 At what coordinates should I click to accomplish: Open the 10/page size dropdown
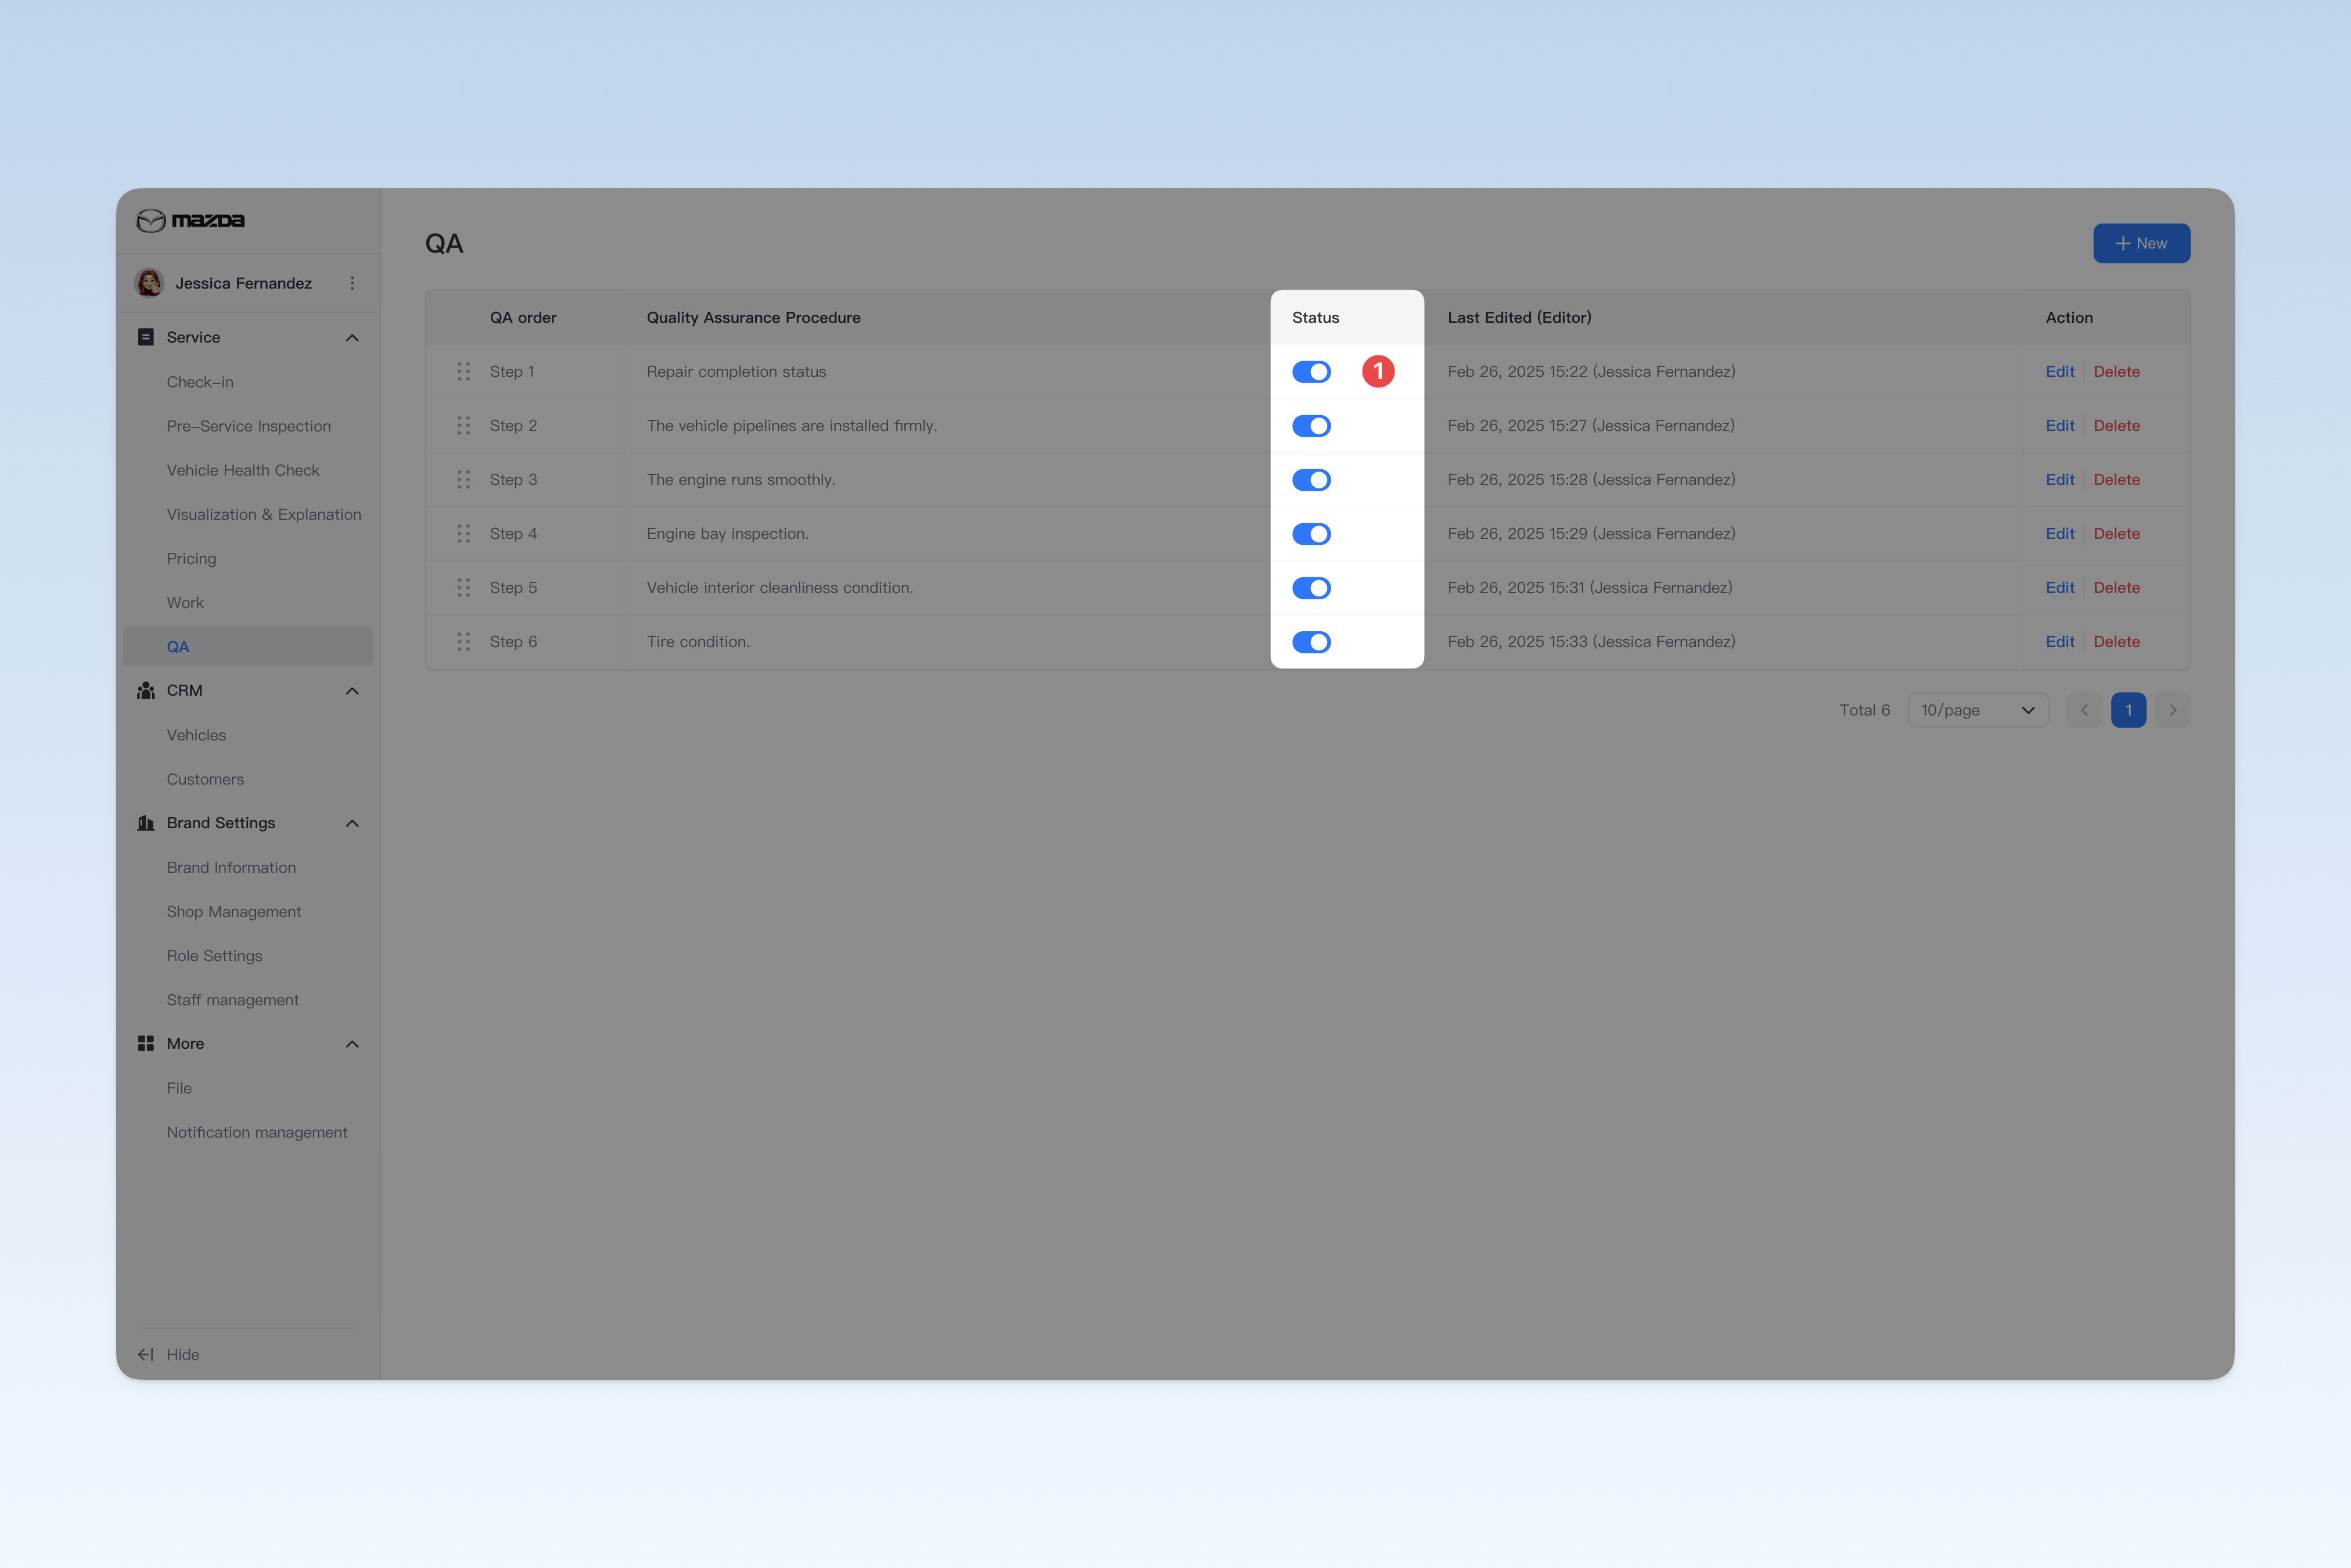pos(1978,710)
